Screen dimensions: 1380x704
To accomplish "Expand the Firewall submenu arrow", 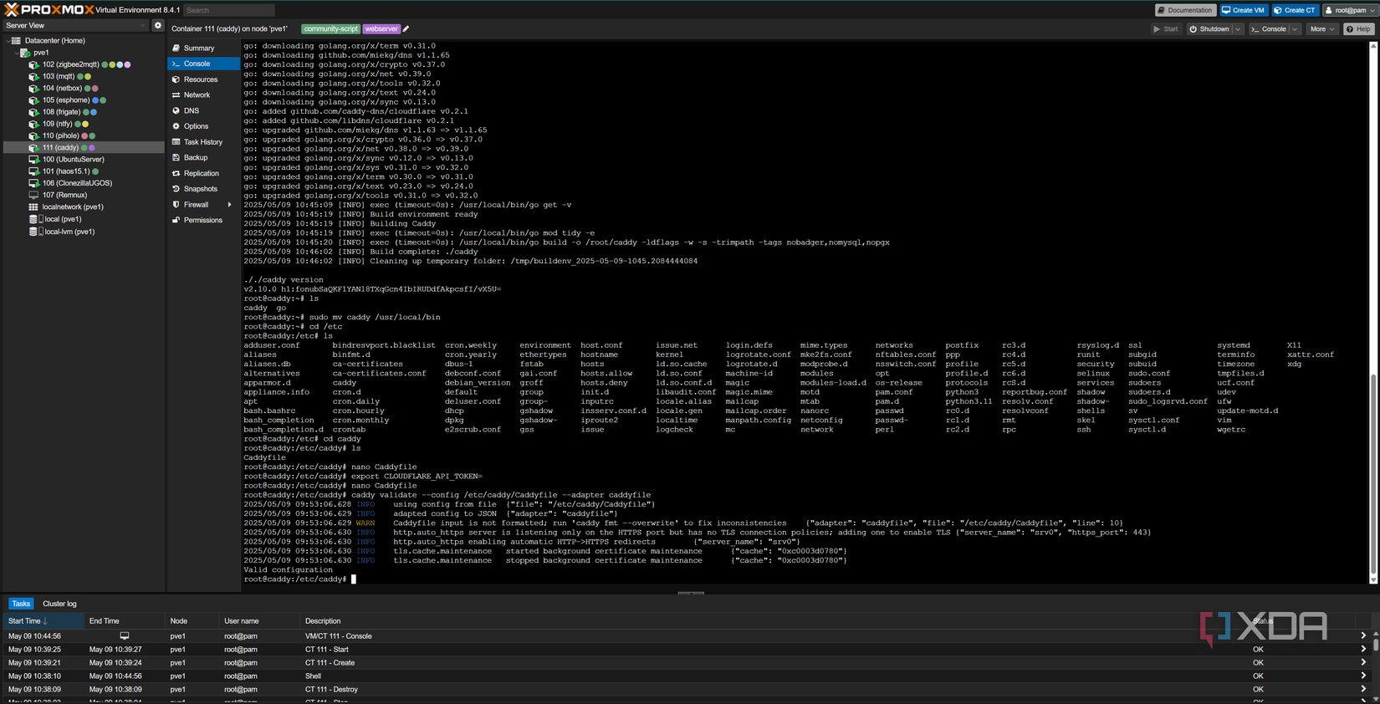I will click(x=230, y=205).
